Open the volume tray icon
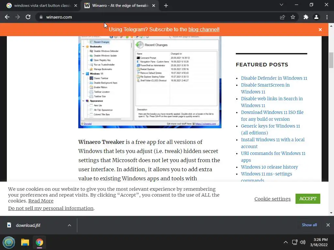The height and width of the screenshot is (250, 334). (x=302, y=242)
